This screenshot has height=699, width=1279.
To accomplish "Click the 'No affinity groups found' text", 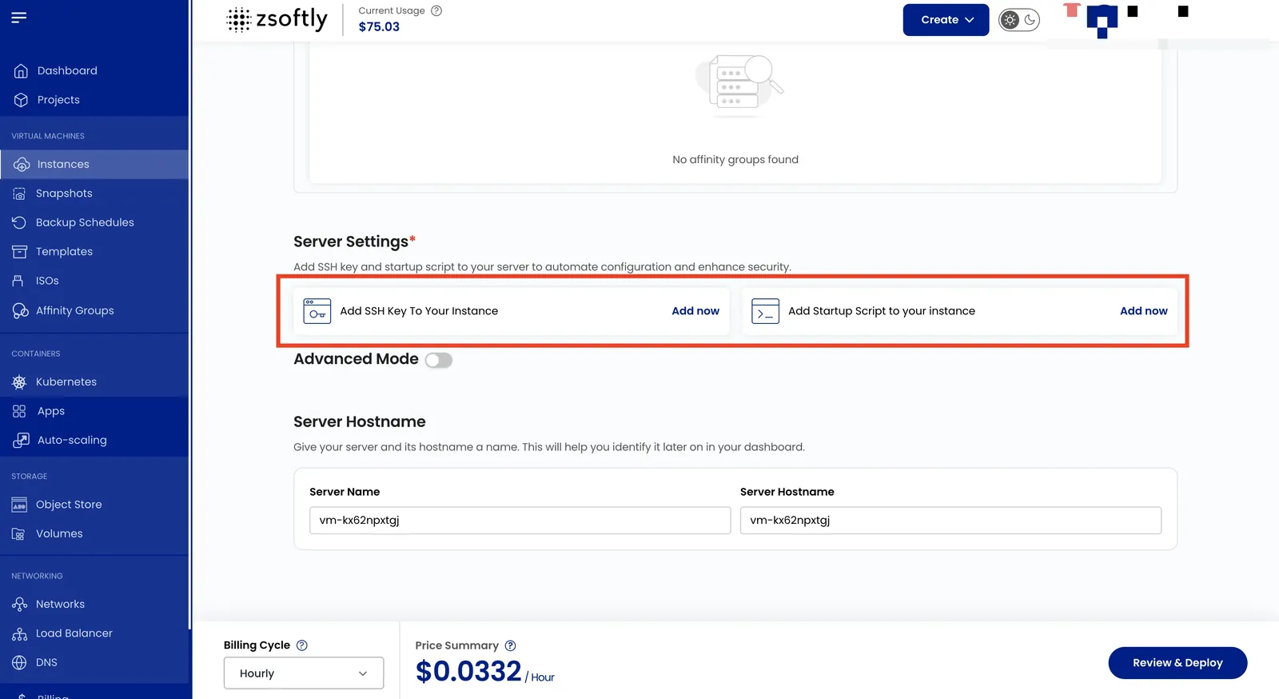I will [735, 160].
